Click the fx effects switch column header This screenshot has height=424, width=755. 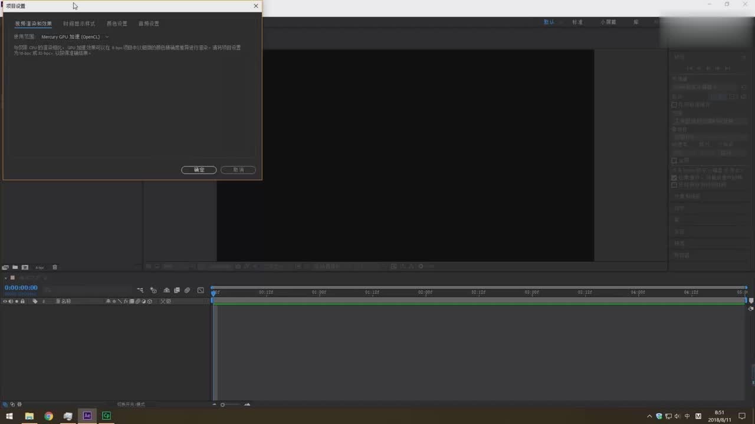[x=126, y=302]
